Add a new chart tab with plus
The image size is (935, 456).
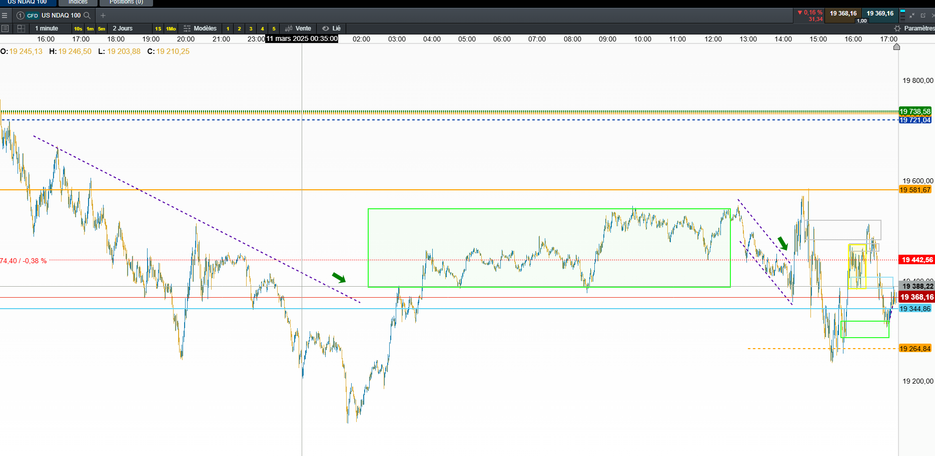103,15
